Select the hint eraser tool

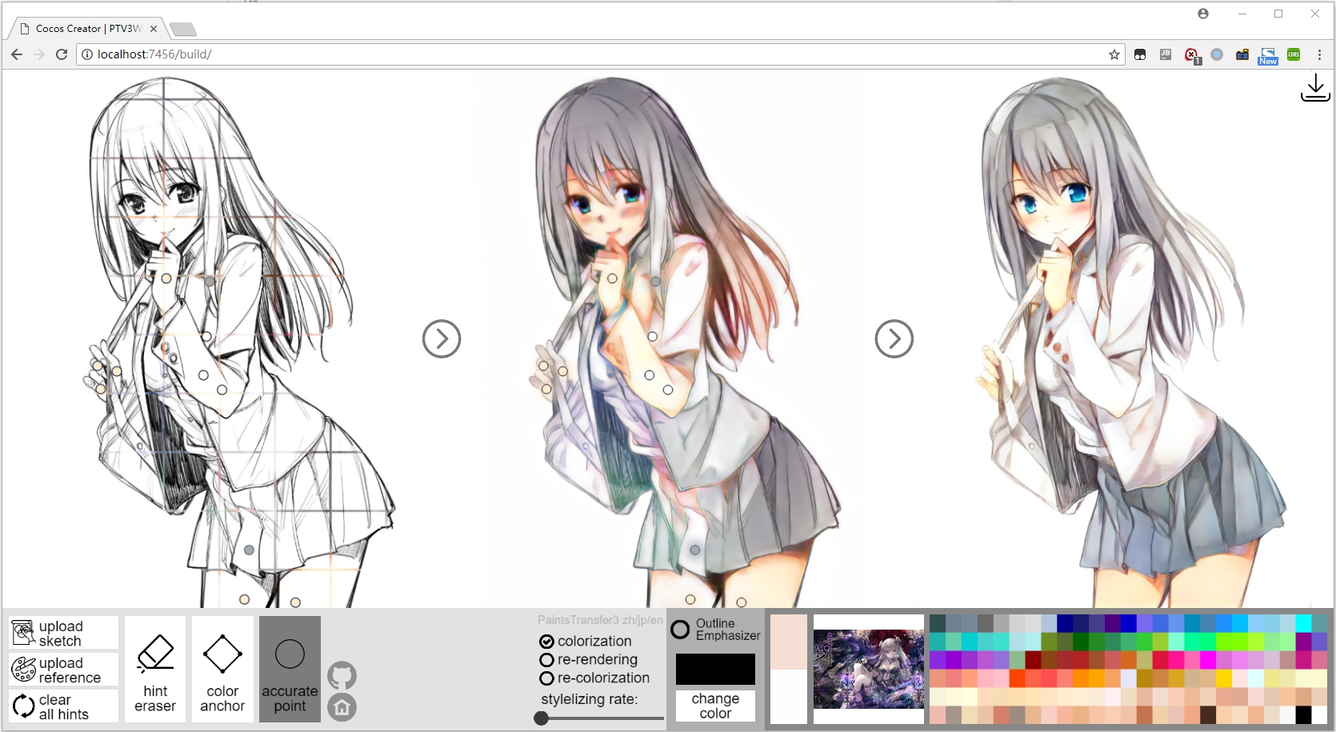155,669
